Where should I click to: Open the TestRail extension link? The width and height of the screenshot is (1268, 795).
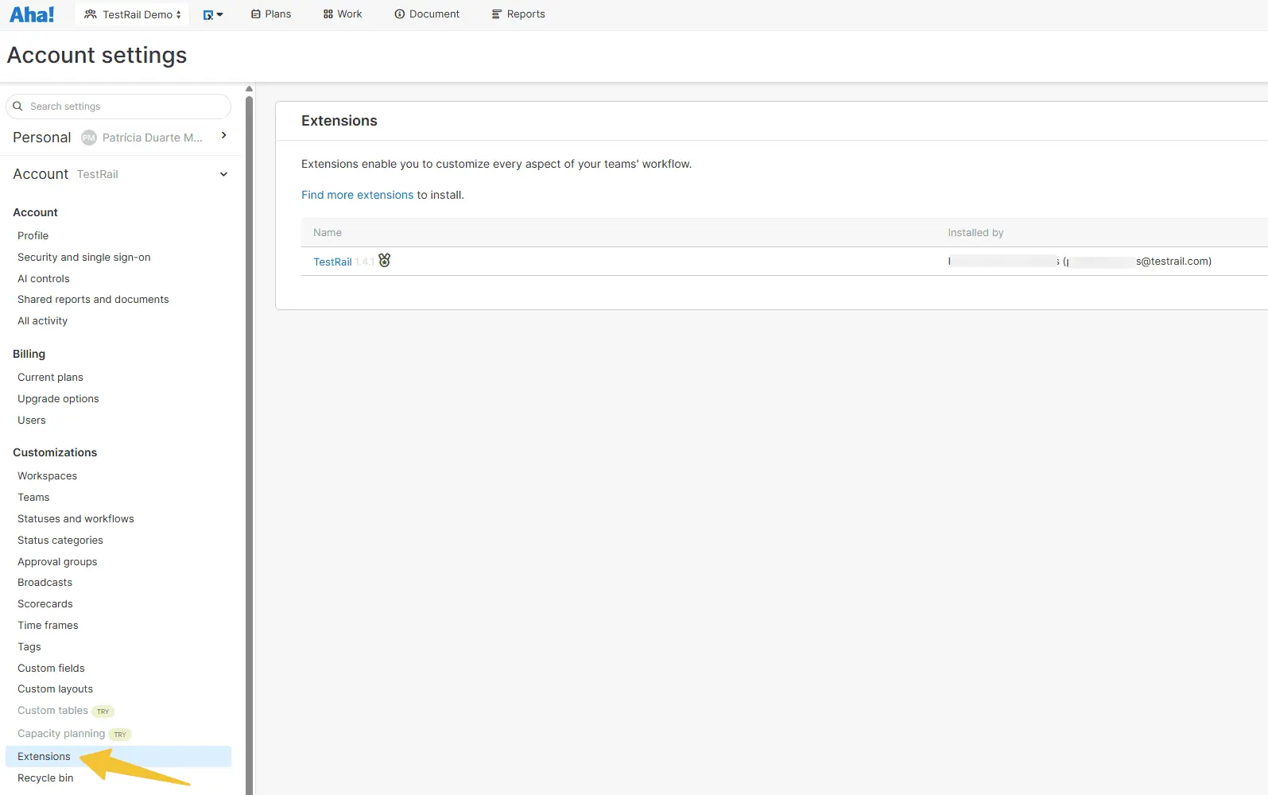click(x=332, y=262)
